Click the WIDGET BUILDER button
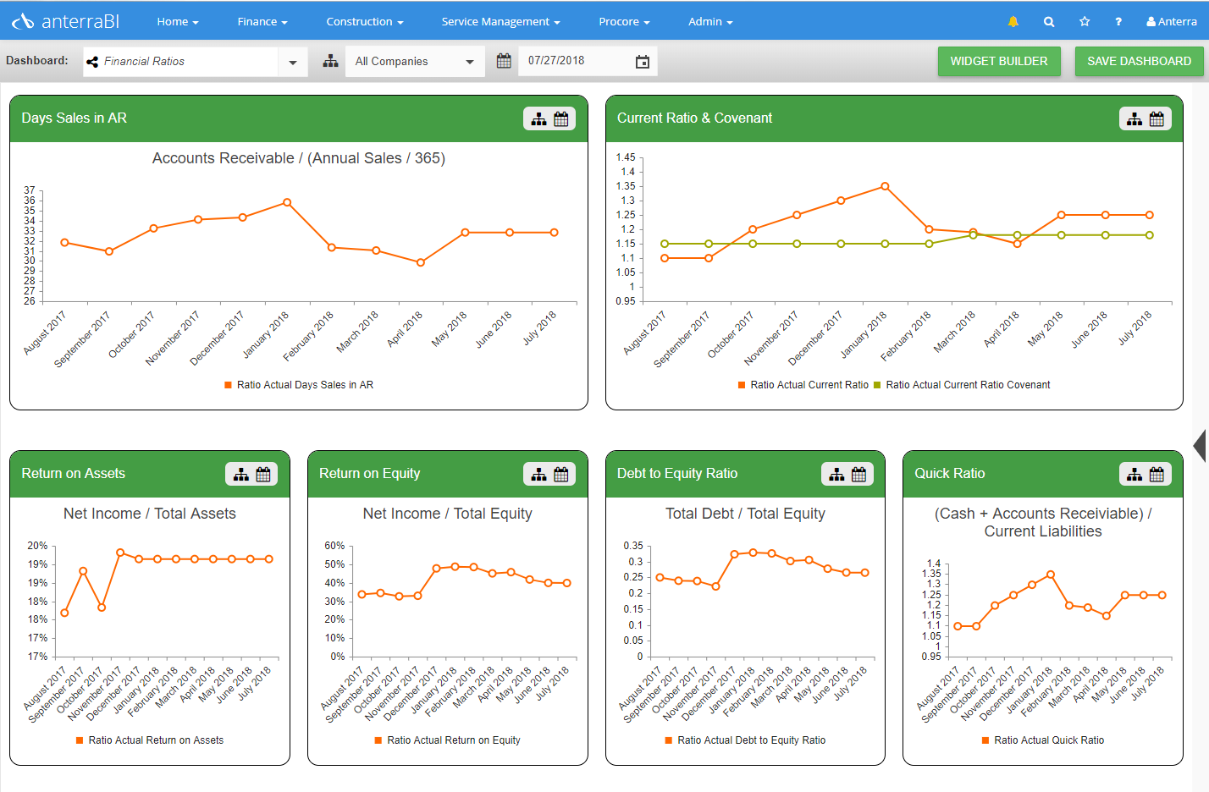Screen dimensions: 1209x792 click(999, 61)
